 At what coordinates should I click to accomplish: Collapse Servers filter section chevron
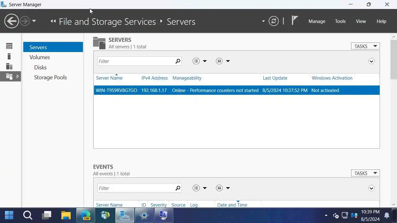[x=371, y=61]
